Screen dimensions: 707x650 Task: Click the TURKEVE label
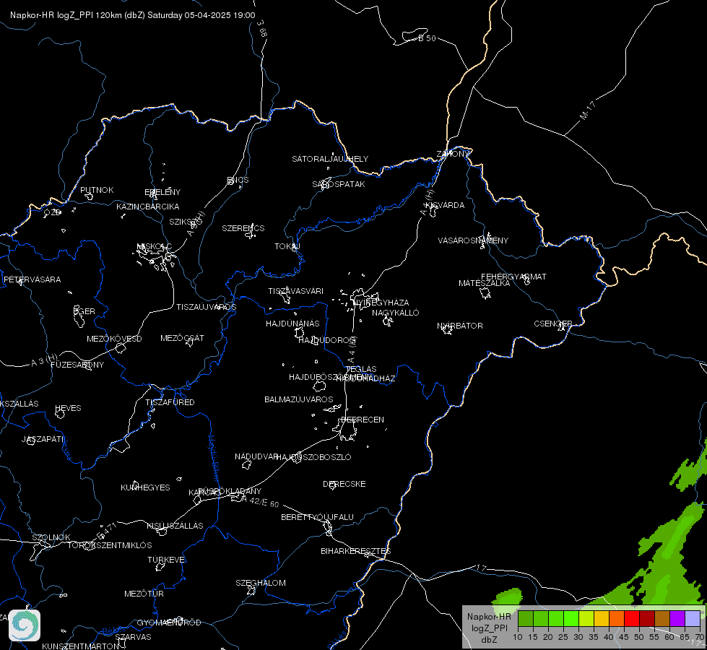(x=166, y=559)
